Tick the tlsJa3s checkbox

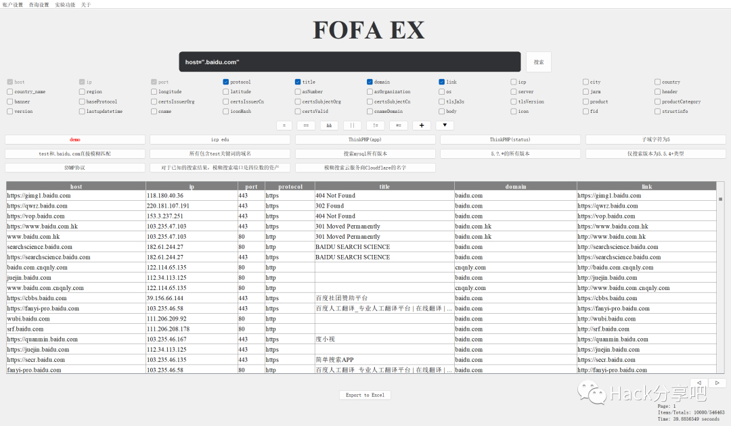point(441,101)
